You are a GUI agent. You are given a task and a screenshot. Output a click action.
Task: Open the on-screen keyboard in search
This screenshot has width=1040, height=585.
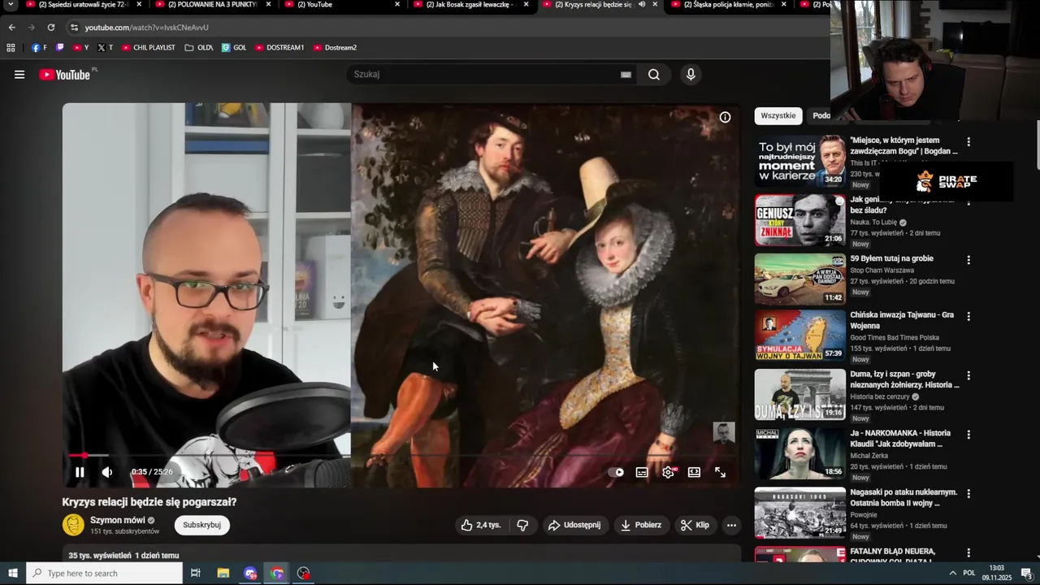pyautogui.click(x=626, y=75)
